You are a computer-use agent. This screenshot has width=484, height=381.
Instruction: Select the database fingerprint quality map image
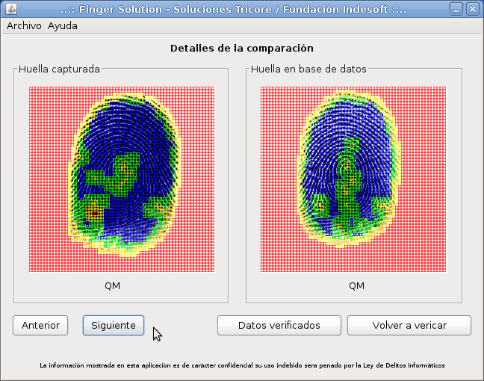coord(353,179)
